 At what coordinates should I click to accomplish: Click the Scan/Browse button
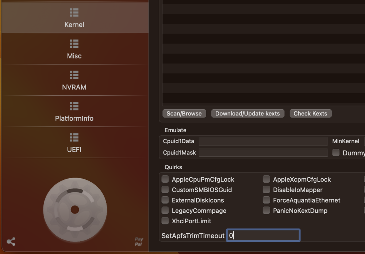click(x=184, y=114)
